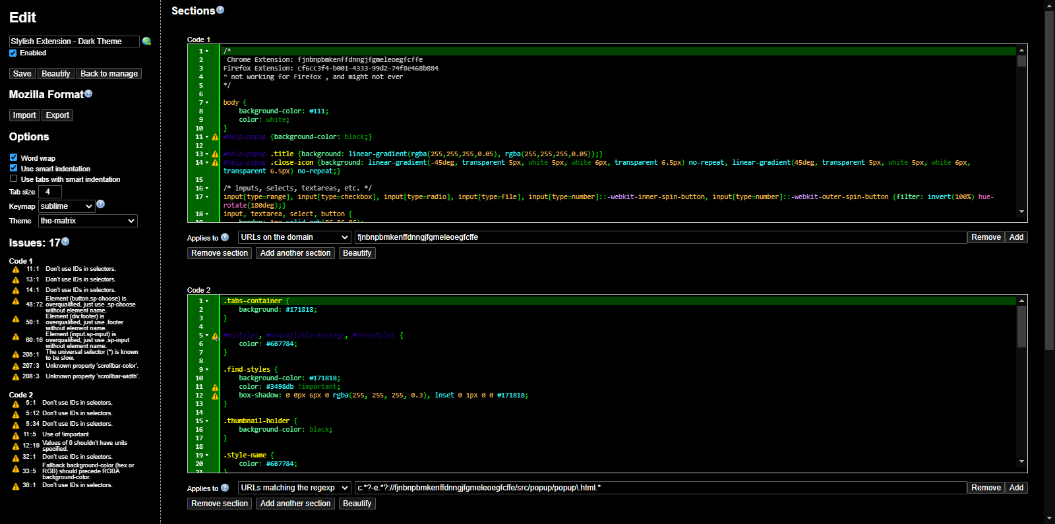Click the warning icon for issue 60:16
1055x524 pixels.
[16, 337]
